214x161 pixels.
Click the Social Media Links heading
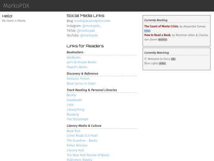86,16
